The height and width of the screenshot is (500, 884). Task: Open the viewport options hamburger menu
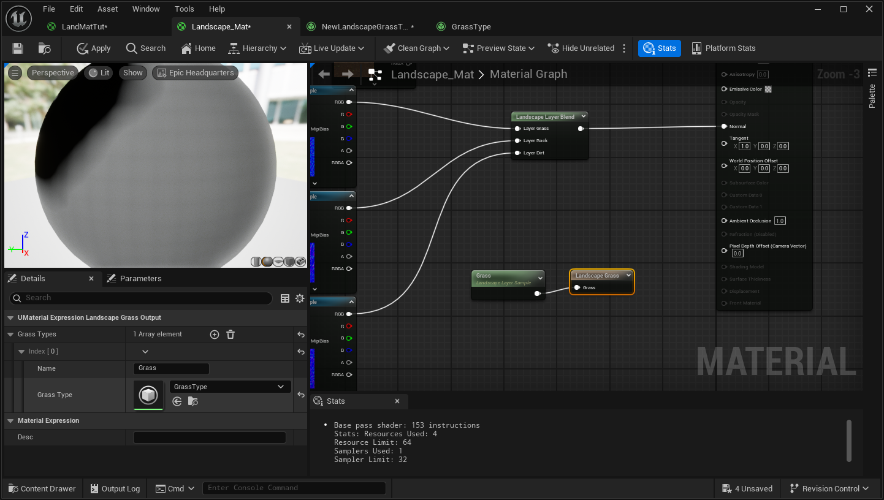coord(15,73)
